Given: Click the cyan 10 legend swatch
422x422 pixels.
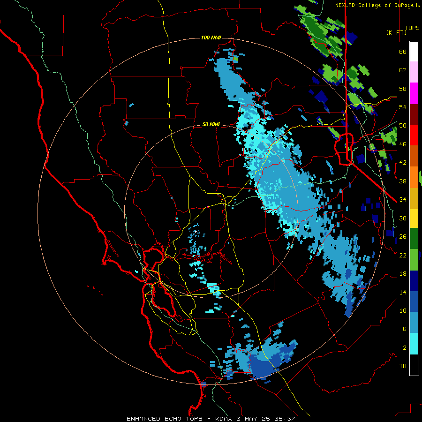Looking at the screenshot, I should point(414,344).
